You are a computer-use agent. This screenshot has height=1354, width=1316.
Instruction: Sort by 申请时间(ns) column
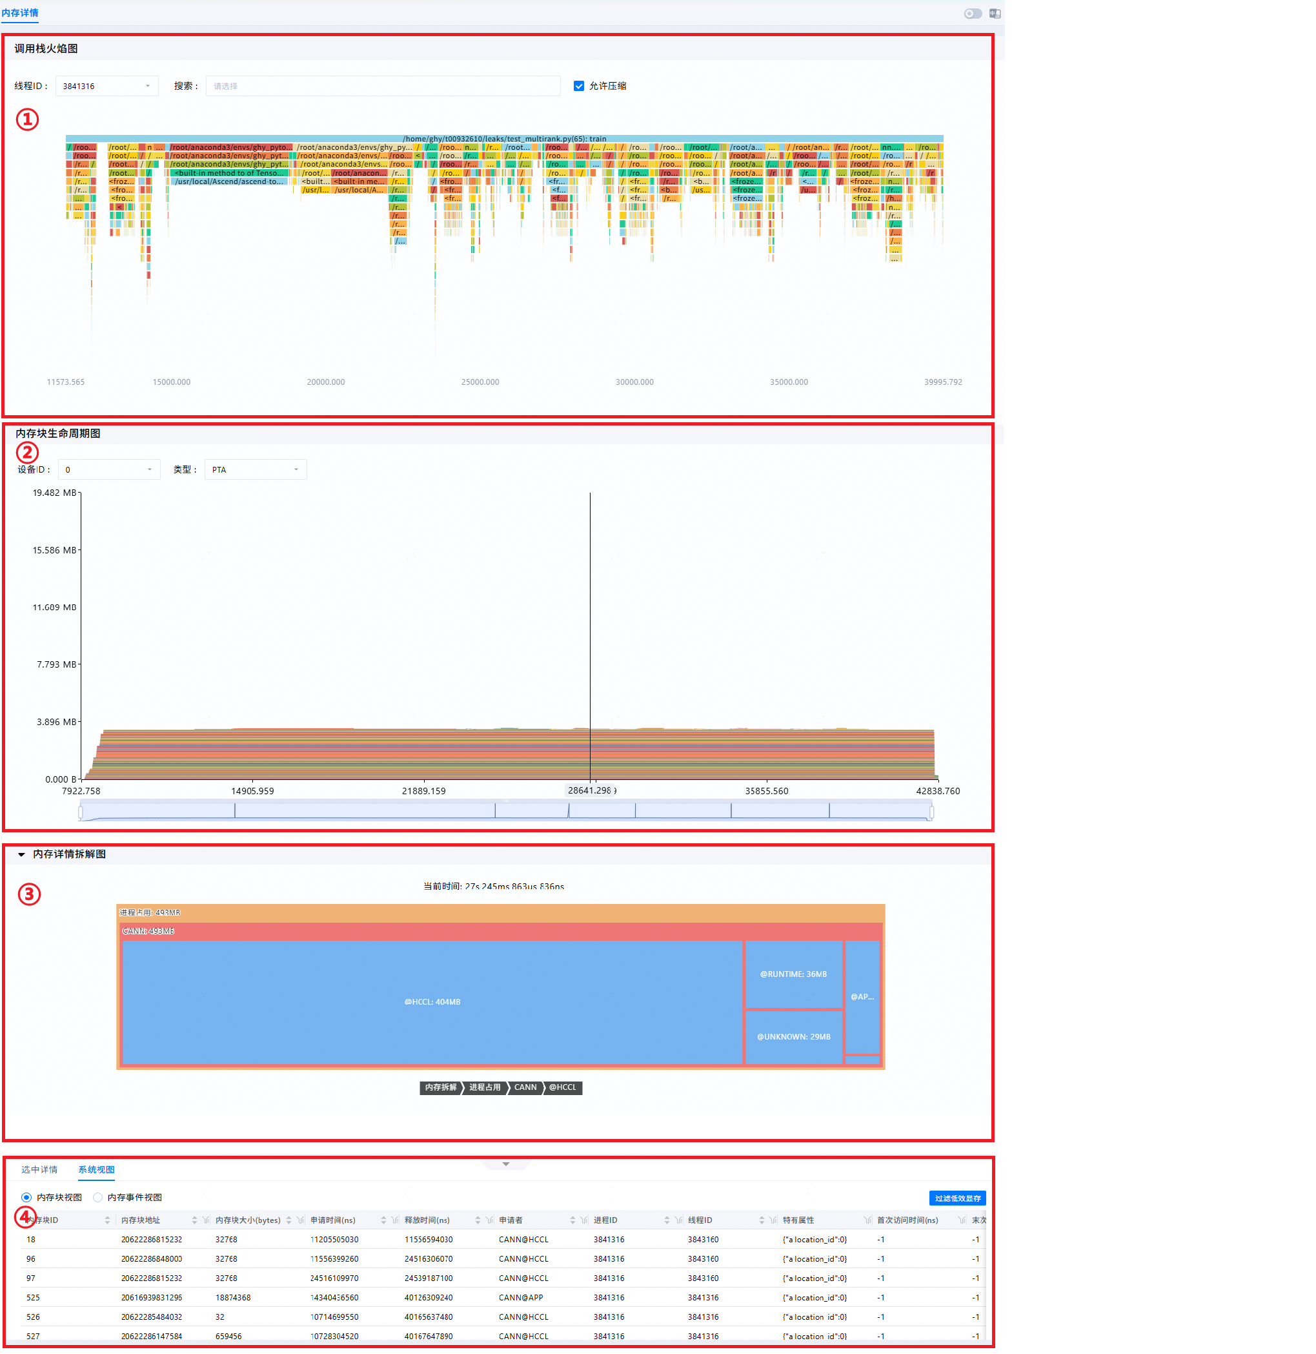point(383,1220)
